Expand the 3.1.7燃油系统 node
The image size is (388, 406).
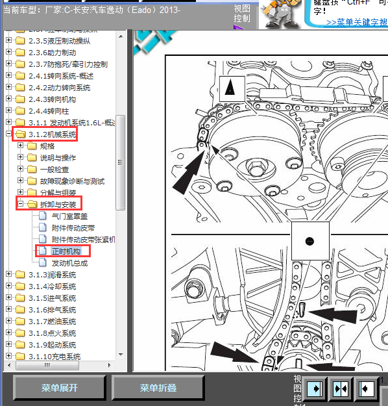pyautogui.click(x=9, y=320)
